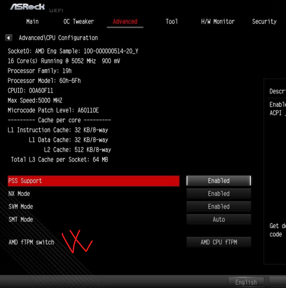Click the Socket0 AMD Eng Sample line

click(x=73, y=51)
